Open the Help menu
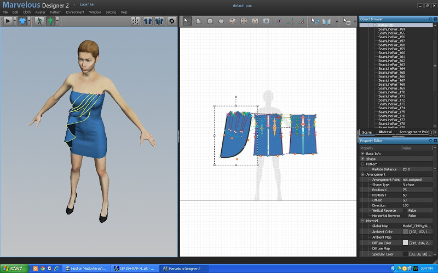 tap(124, 12)
